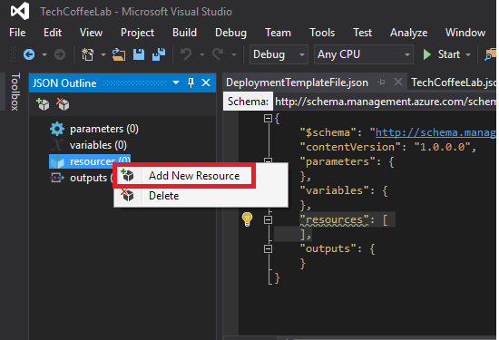499x340 pixels.
Task: Click the lightbulb quick actions icon
Action: tap(248, 219)
